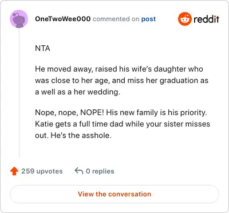Click the orange upvote arrow icon
This screenshot has height=213, width=229.
[x=14, y=171]
